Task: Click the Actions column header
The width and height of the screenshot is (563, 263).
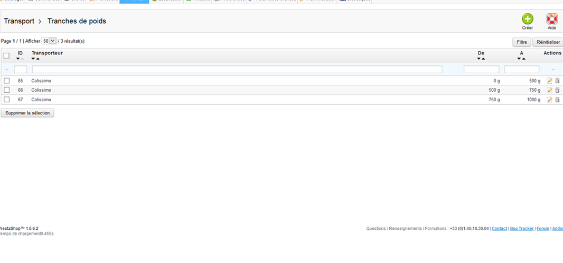Action: point(552,53)
